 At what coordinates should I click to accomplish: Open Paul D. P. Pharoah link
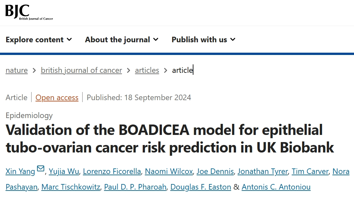135,187
